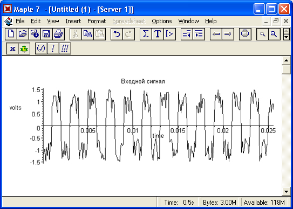Image resolution: width=293 pixels, height=209 pixels.
Task: Execute the entire worksheet with the !!! button
Action: coord(65,48)
